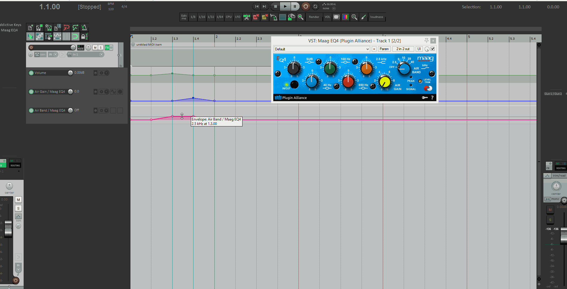
Task: Open project settings info icon
Action: [57, 28]
